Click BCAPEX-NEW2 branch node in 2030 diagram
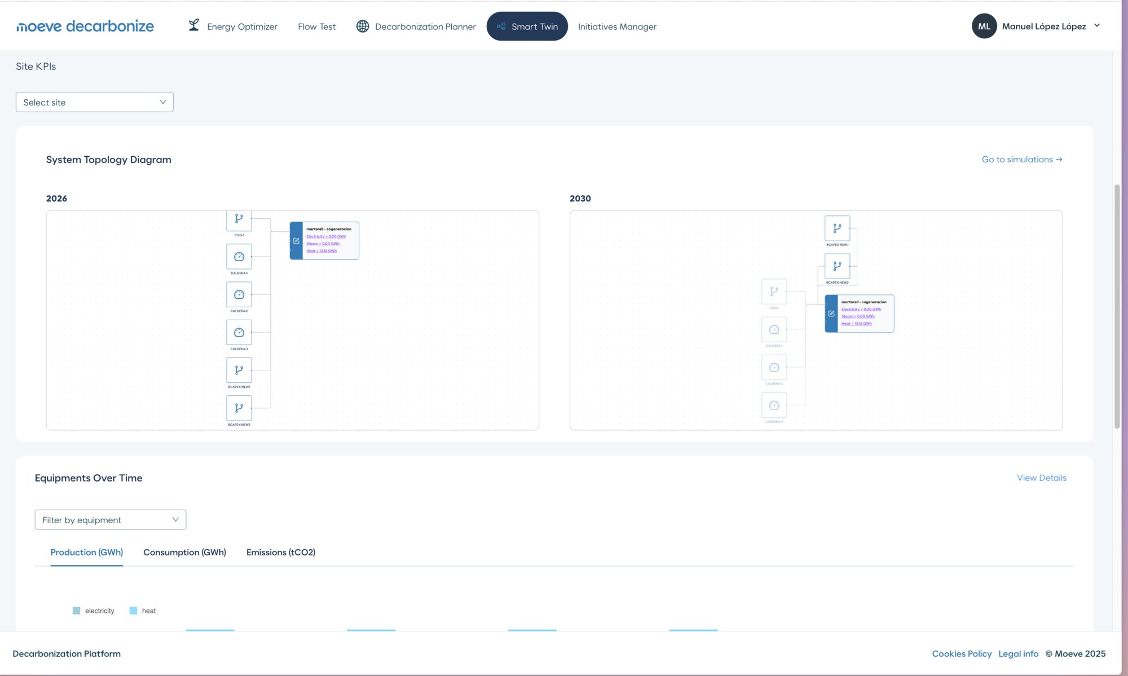 click(x=837, y=266)
